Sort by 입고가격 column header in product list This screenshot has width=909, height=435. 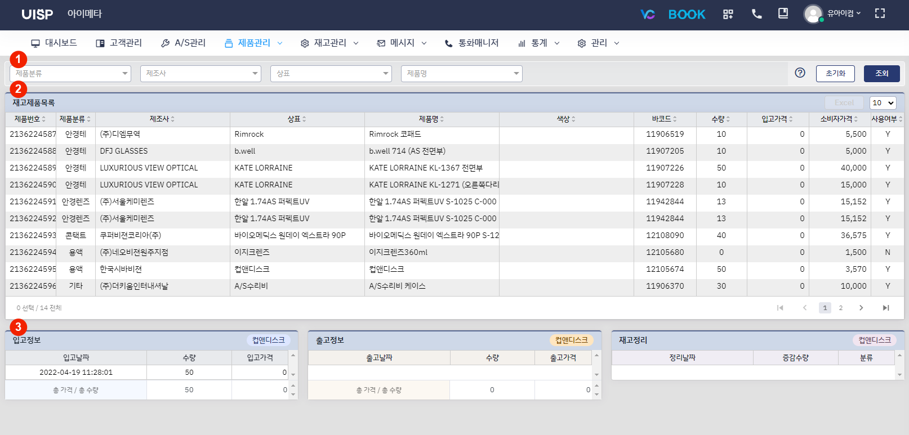[x=777, y=119]
